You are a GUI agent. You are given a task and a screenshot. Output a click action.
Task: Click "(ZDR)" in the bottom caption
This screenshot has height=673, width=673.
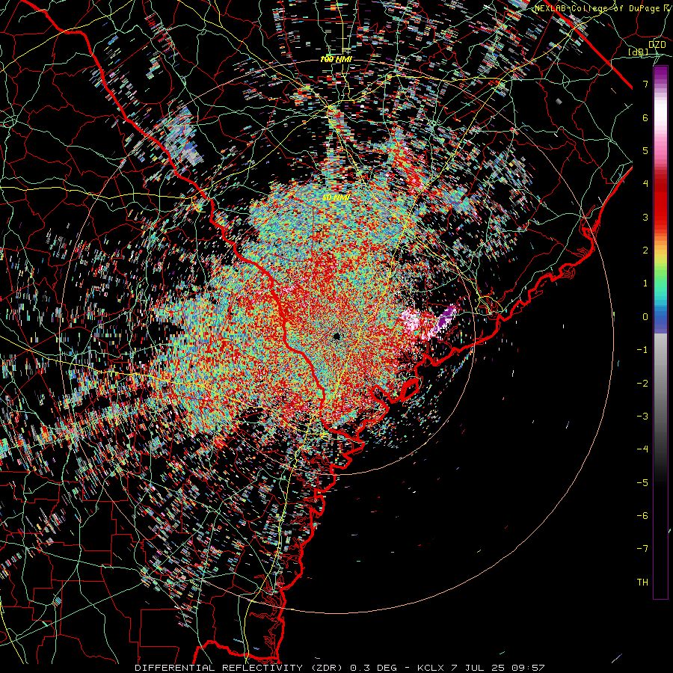coord(326,668)
